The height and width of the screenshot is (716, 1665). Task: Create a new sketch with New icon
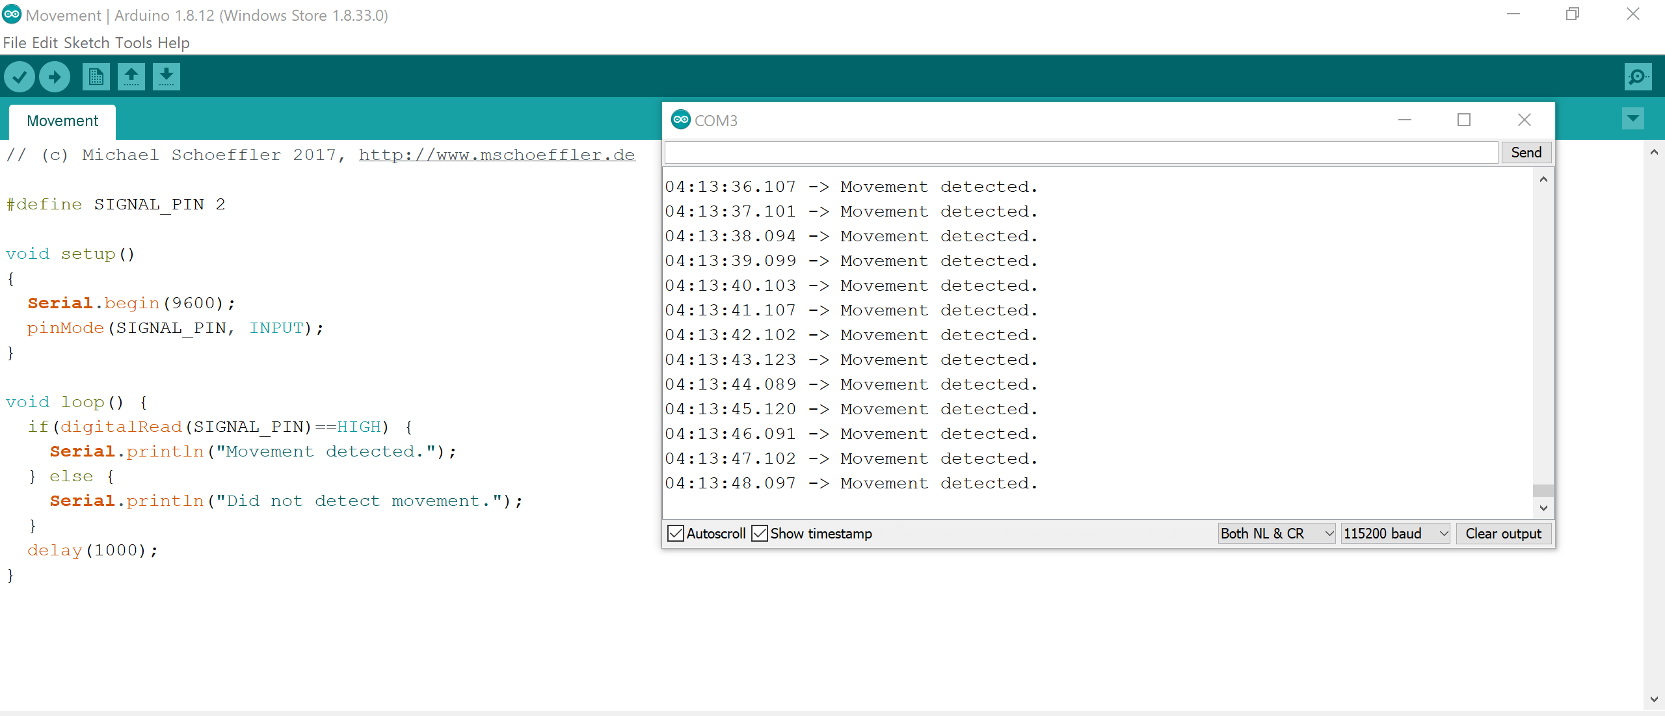(96, 77)
